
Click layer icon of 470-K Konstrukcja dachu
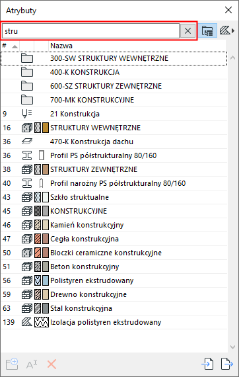point(27,142)
